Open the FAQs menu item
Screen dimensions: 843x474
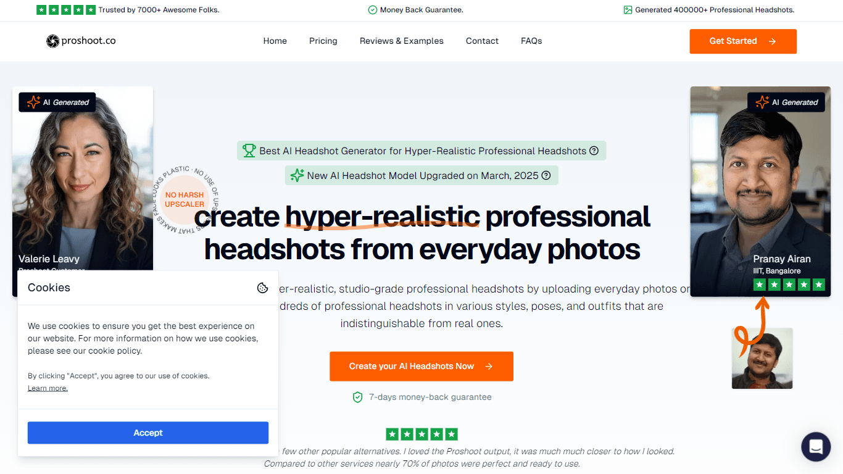point(531,41)
